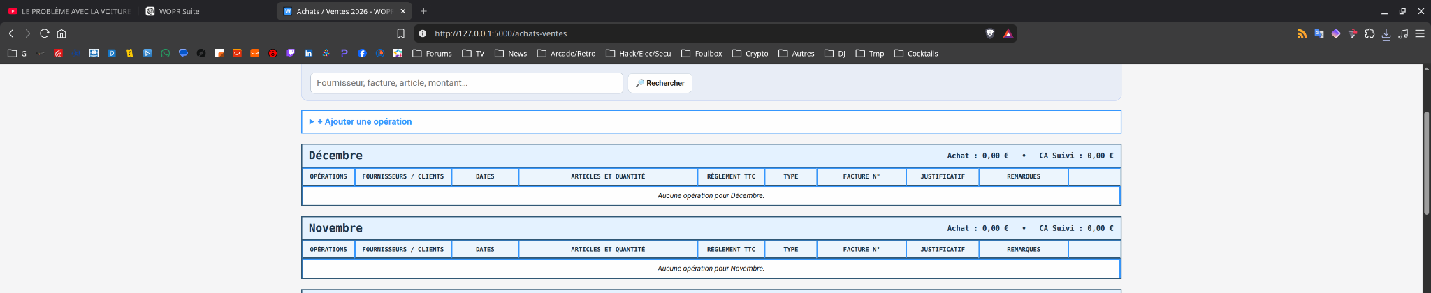Click the 'ARTICLES ET QUANTITÉ' header in Décembre table
1431x293 pixels.
pos(608,176)
